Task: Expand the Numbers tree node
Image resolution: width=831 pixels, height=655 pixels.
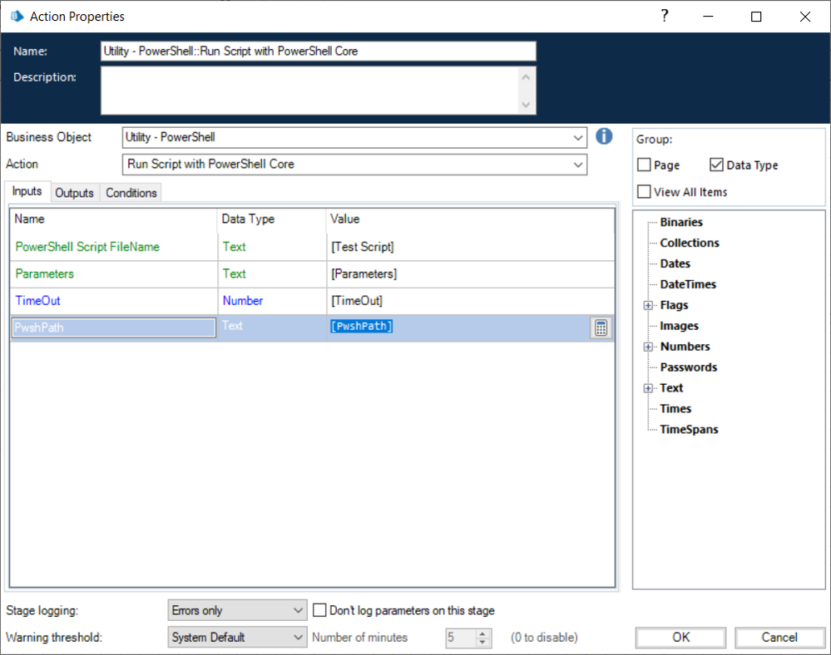Action: pyautogui.click(x=649, y=347)
